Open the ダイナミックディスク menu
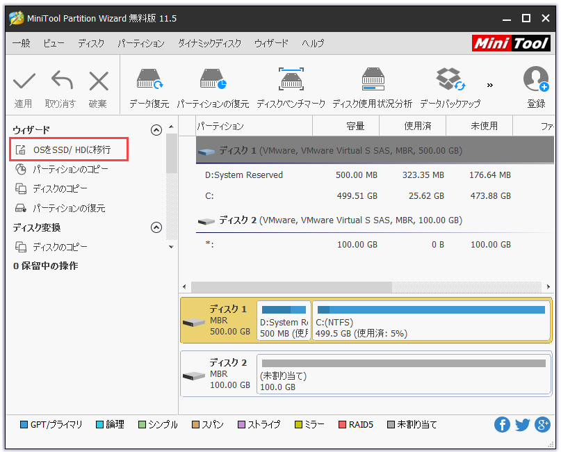Viewport: 561px width, 452px height. (x=210, y=43)
